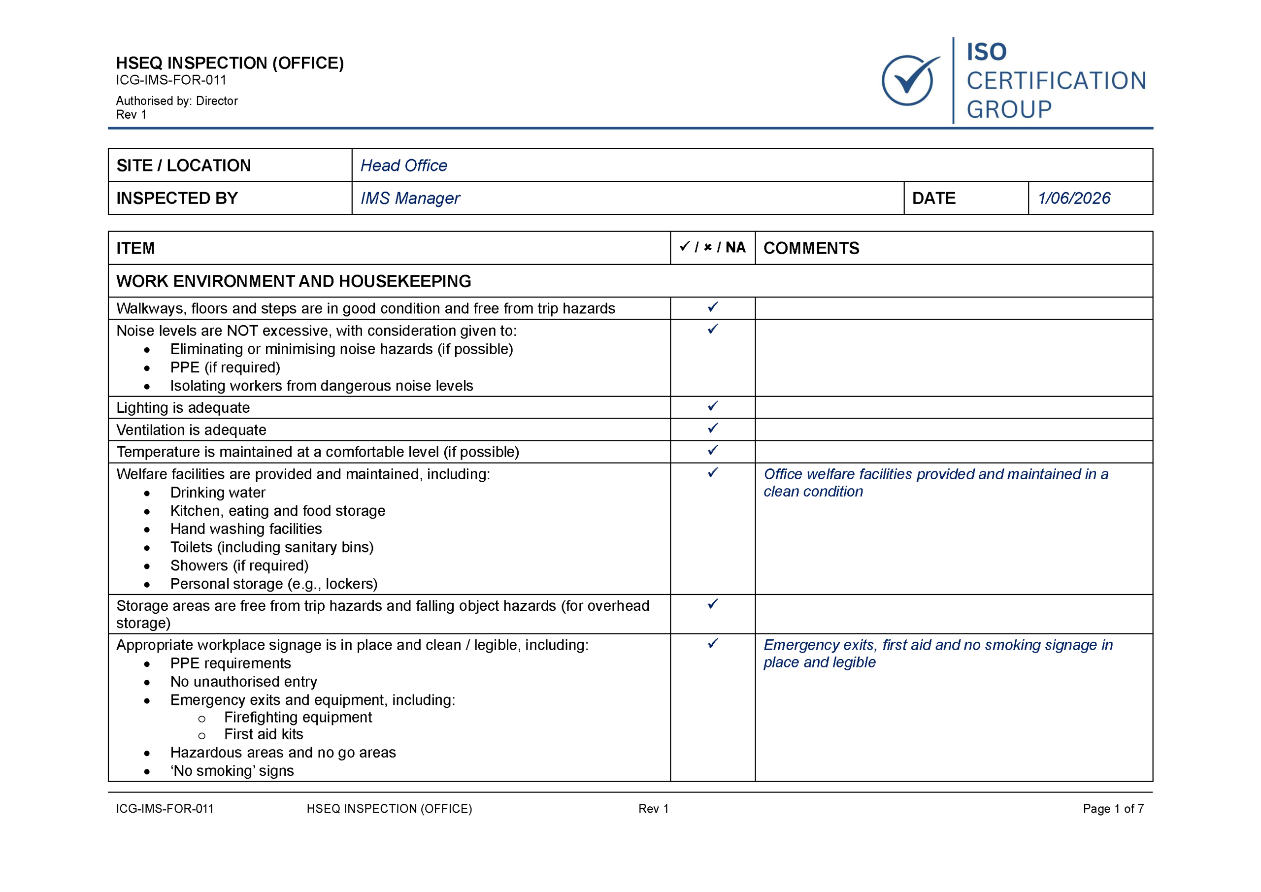Click the checkmark in the Noise levels row
The image size is (1261, 892).
(713, 329)
